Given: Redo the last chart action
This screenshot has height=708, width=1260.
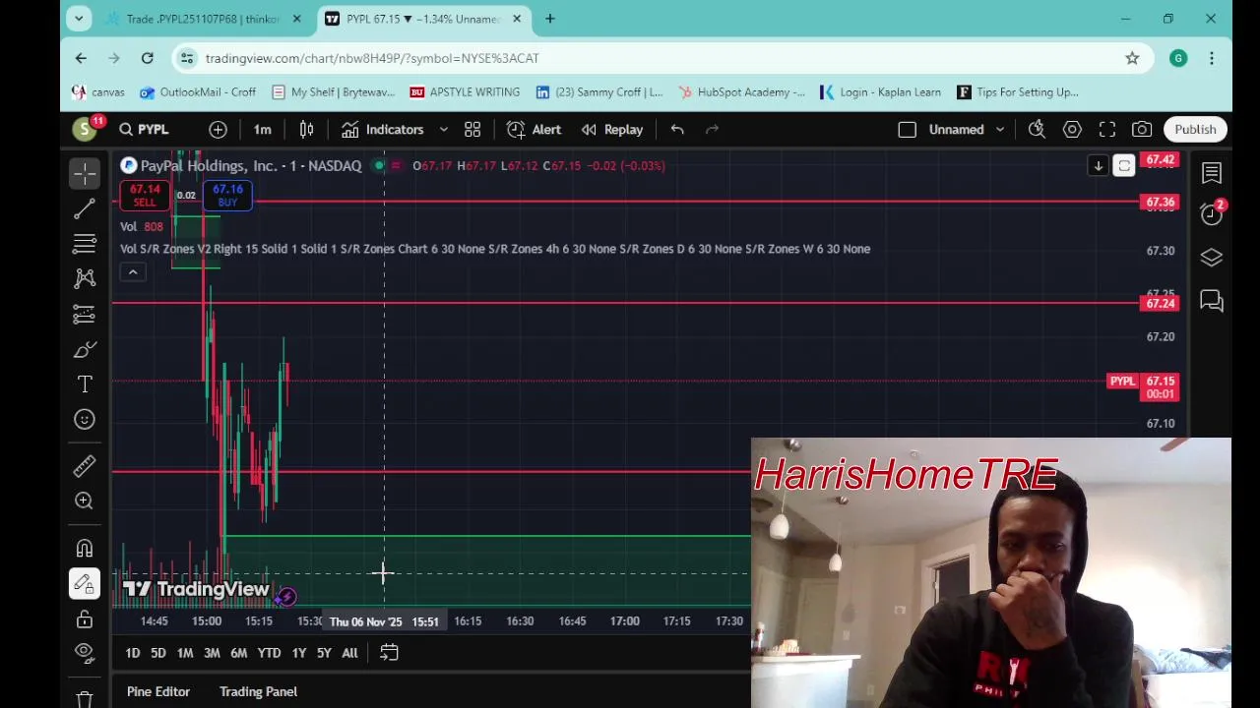Looking at the screenshot, I should (713, 129).
